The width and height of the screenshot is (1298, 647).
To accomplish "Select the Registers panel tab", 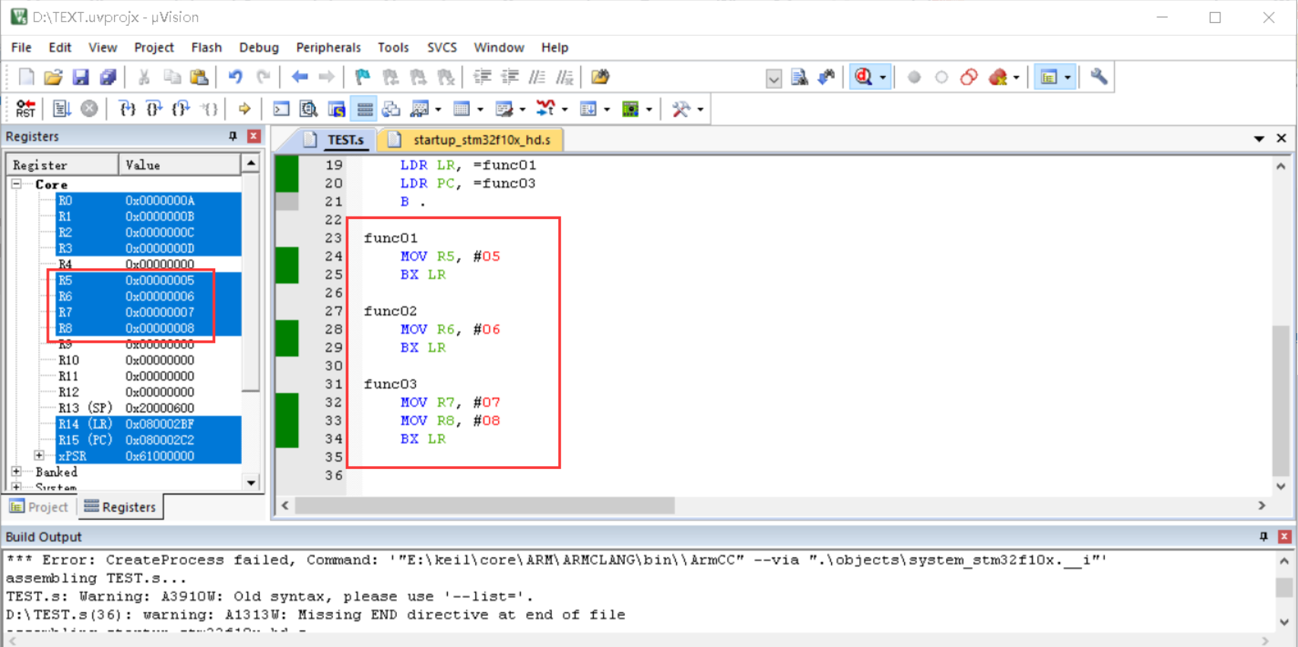I will pyautogui.click(x=120, y=507).
